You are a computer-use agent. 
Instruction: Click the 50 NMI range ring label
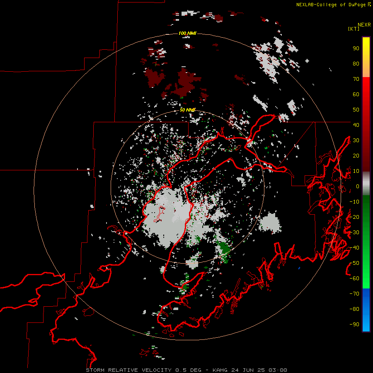pos(187,110)
